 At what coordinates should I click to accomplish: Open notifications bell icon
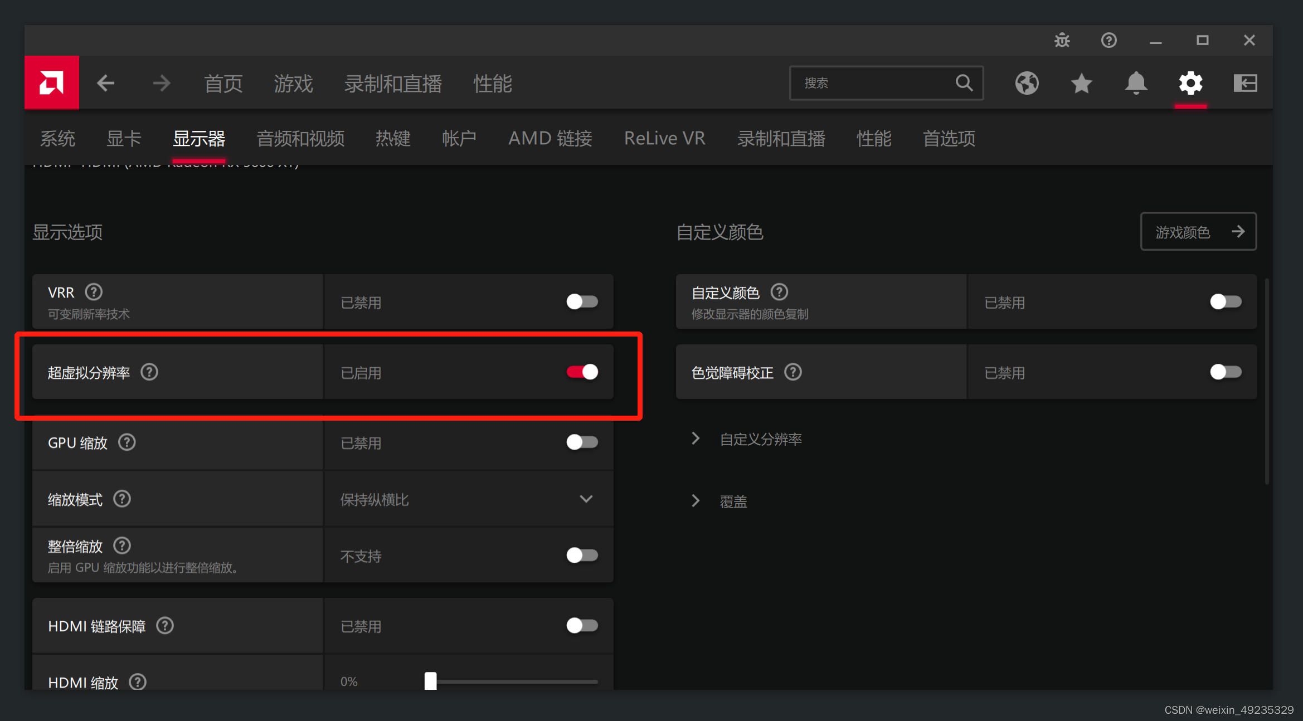(1136, 84)
